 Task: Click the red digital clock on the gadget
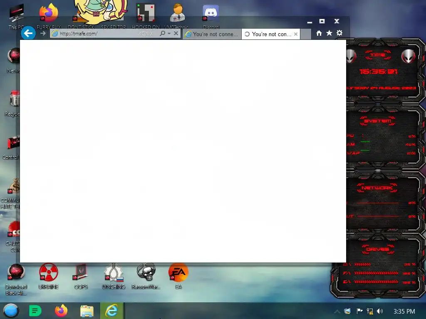tap(378, 71)
